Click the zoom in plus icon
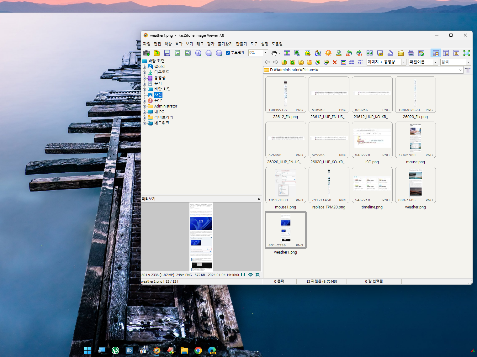Screen dimensions: 477x357 (x=198, y=53)
